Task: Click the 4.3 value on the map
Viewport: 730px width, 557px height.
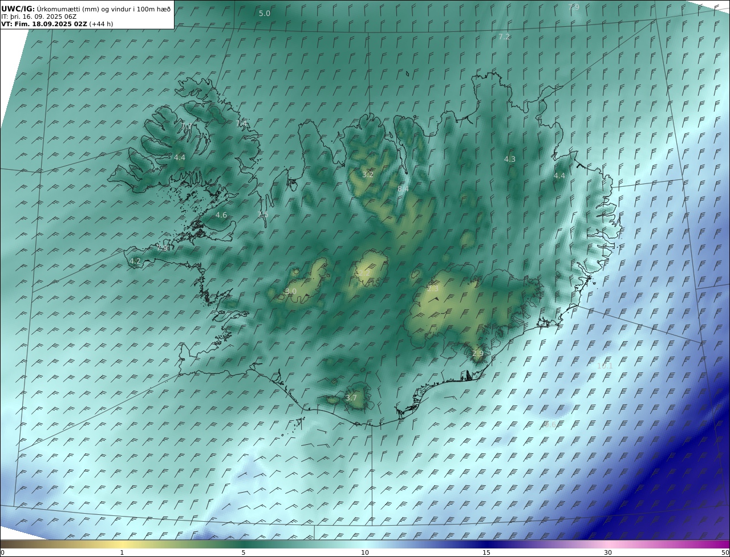Action: click(510, 159)
